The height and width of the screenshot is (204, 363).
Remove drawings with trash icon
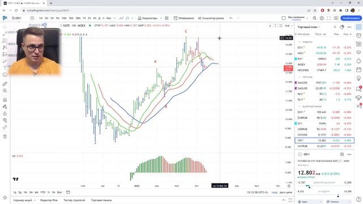[x=5, y=137]
